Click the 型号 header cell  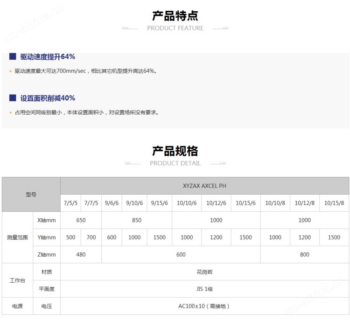pyautogui.click(x=31, y=195)
